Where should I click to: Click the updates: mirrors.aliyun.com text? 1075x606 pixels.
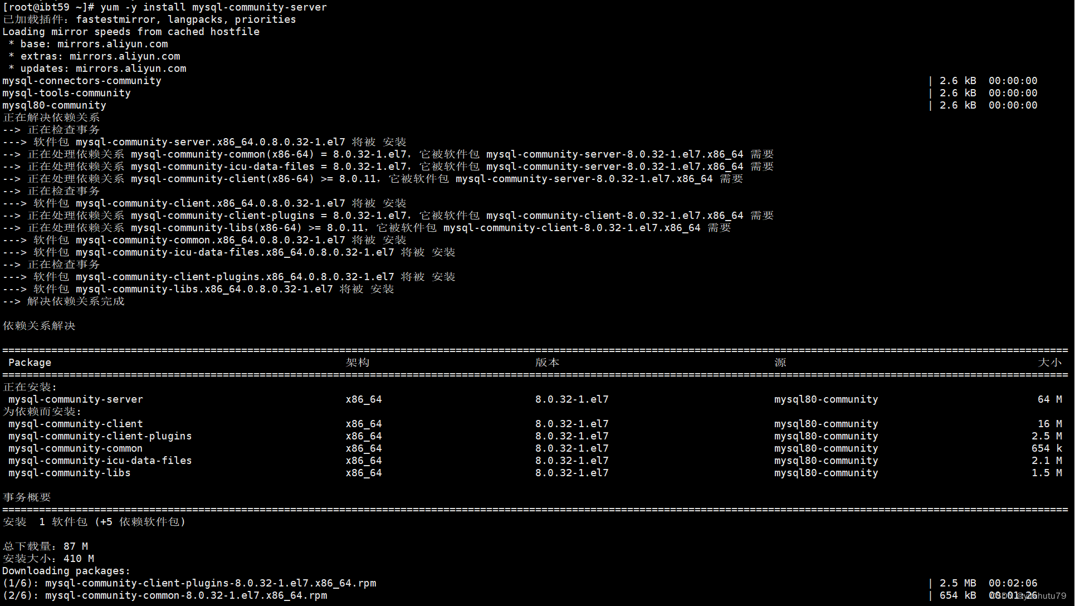click(x=103, y=69)
